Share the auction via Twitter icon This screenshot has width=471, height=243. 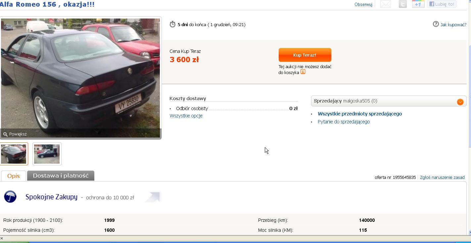click(x=402, y=4)
